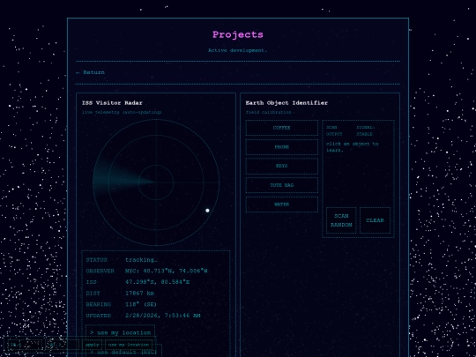Click the small 'use my location' button beside apply
The height and width of the screenshot is (357, 476).
129,345
